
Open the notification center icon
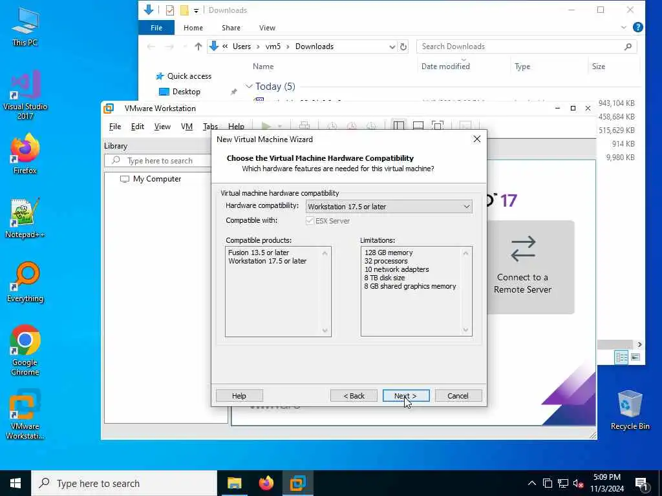pyautogui.click(x=641, y=484)
